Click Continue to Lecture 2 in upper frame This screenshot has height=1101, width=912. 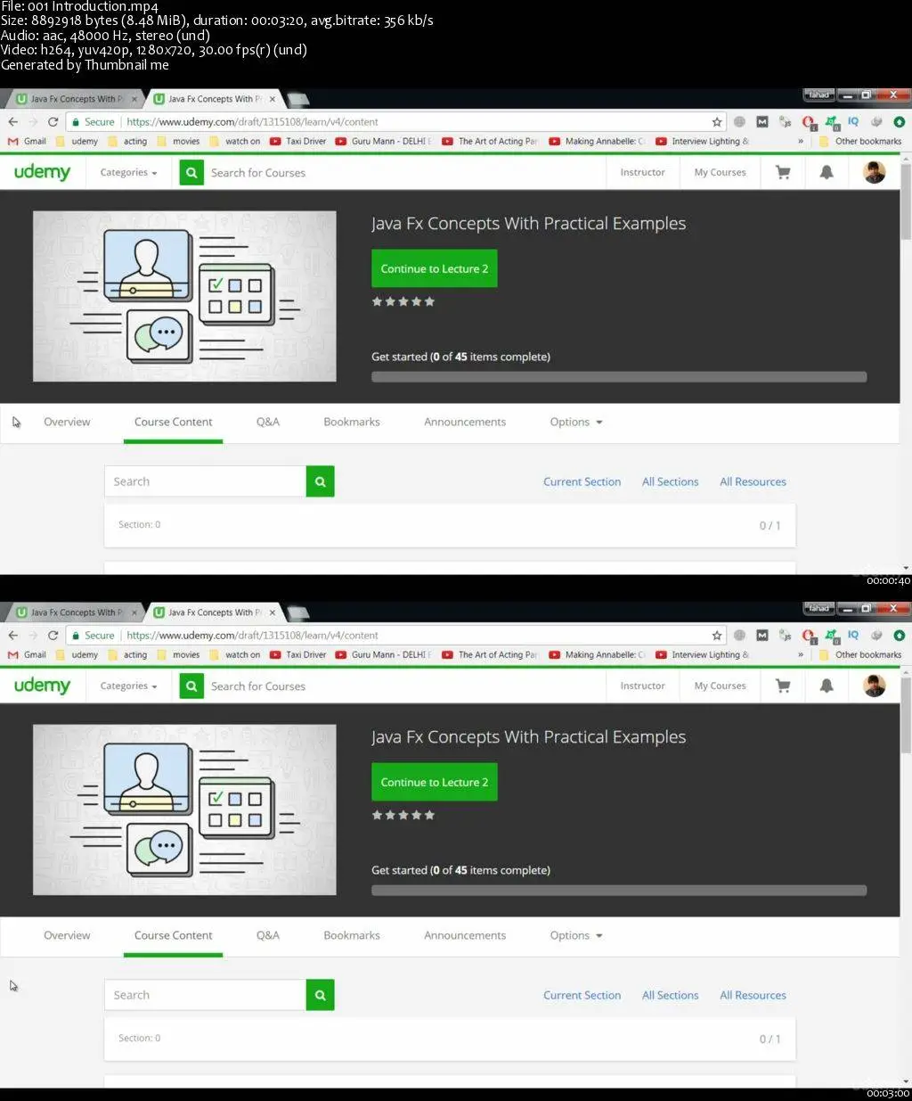pyautogui.click(x=434, y=269)
